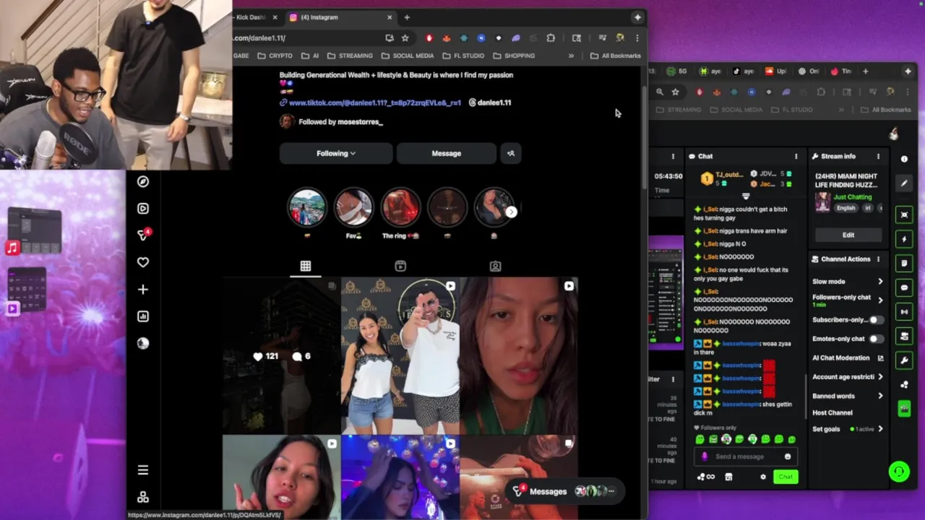Image resolution: width=925 pixels, height=520 pixels.
Task: Click Instagram page vertical scrollbar
Action: 644,139
